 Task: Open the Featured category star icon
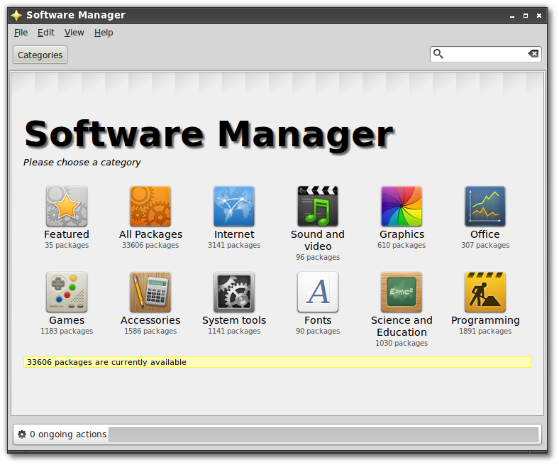[x=67, y=206]
